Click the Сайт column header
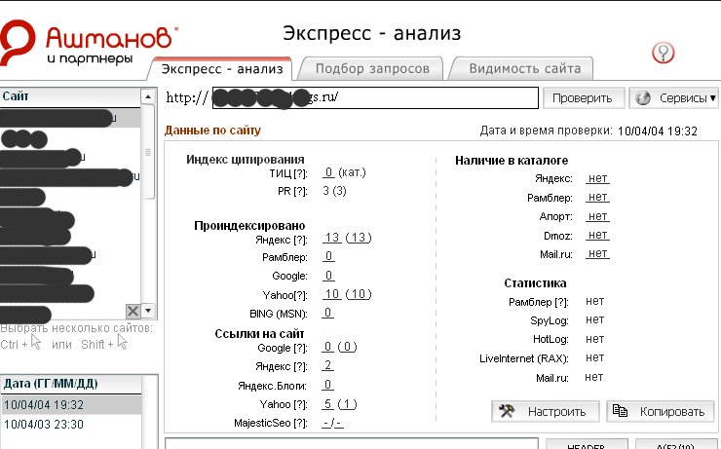The width and height of the screenshot is (721, 449). tap(70, 96)
